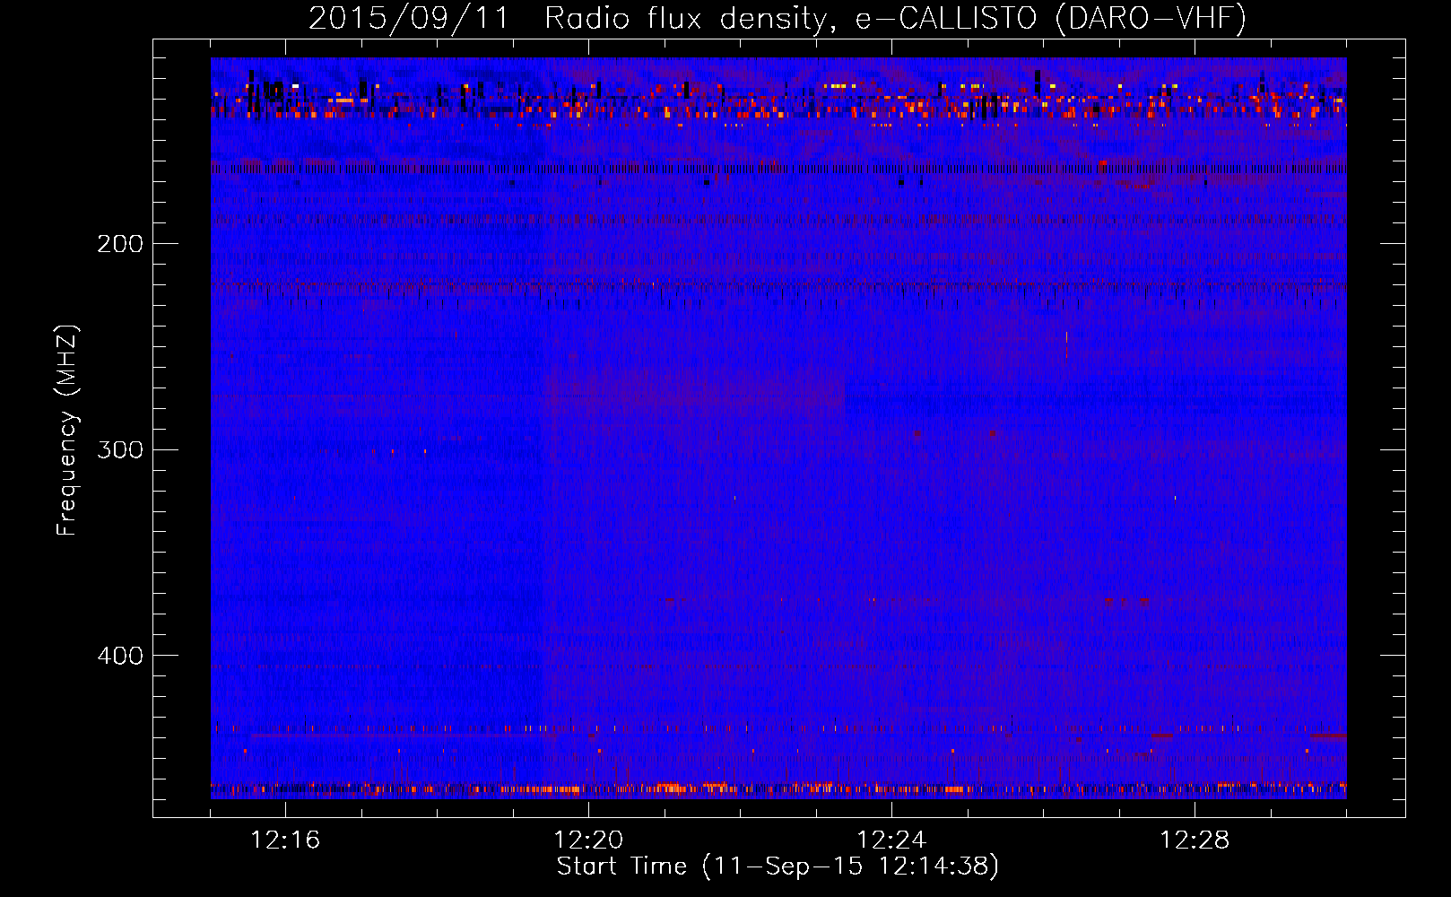This screenshot has width=1451, height=897.
Task: Click the 300 frequency tick label
Action: point(120,449)
